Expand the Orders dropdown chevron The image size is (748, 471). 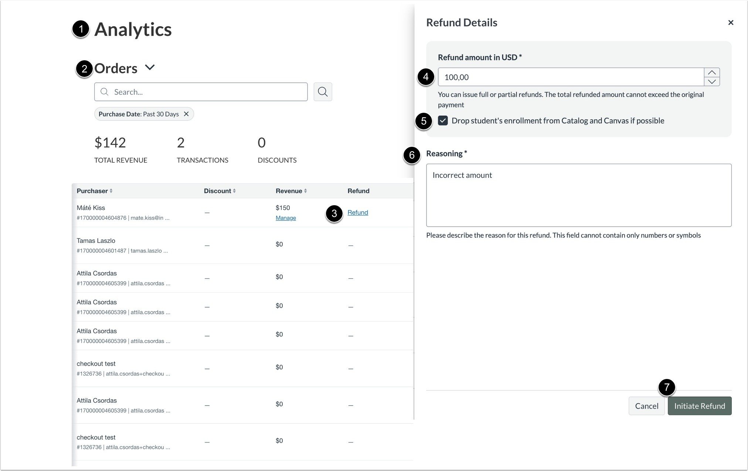(x=150, y=68)
